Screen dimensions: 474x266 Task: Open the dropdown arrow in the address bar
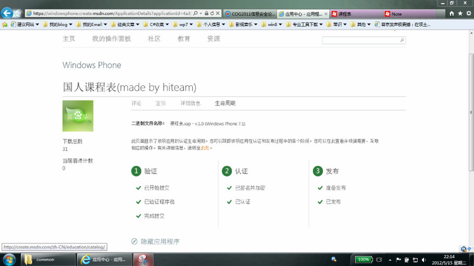(x=201, y=13)
